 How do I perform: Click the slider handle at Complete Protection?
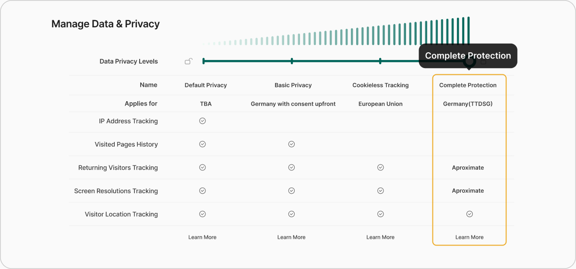point(469,61)
